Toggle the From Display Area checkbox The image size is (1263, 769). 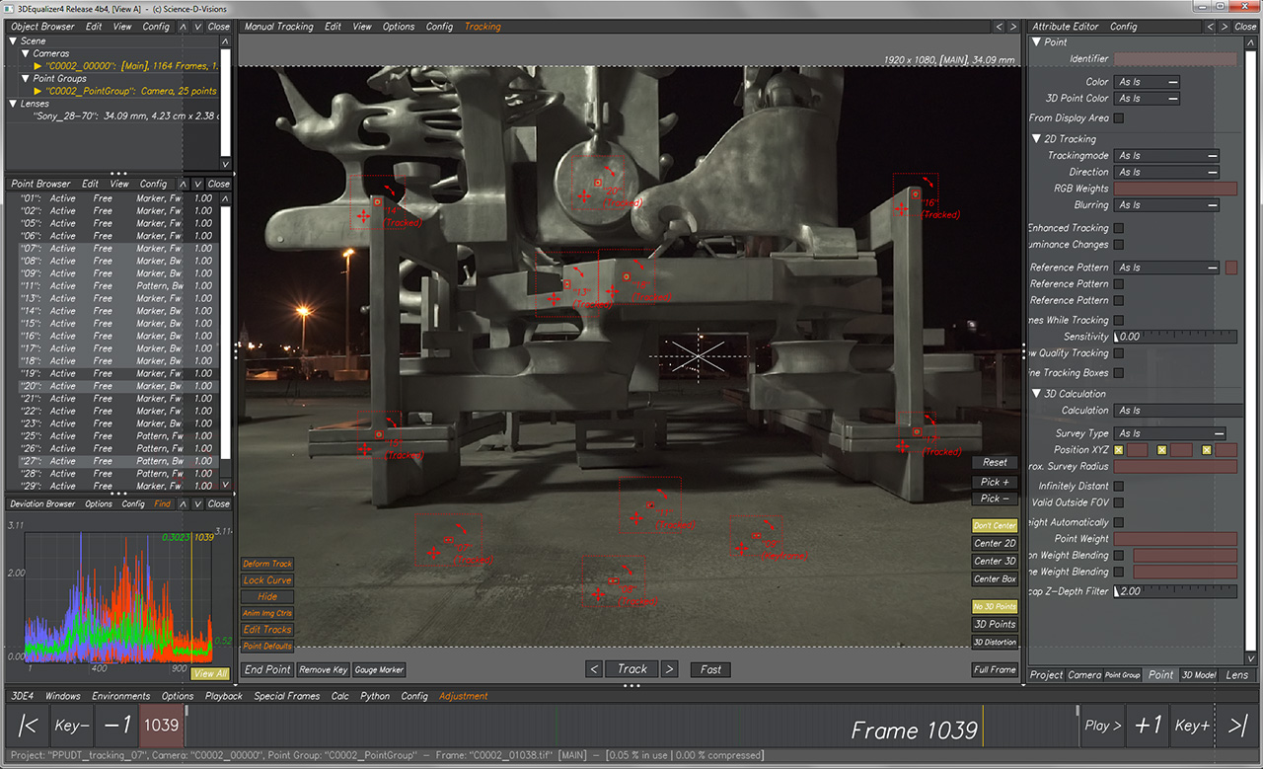(x=1119, y=118)
